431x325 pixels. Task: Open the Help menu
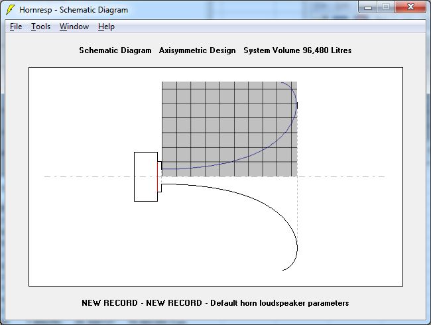pos(106,27)
